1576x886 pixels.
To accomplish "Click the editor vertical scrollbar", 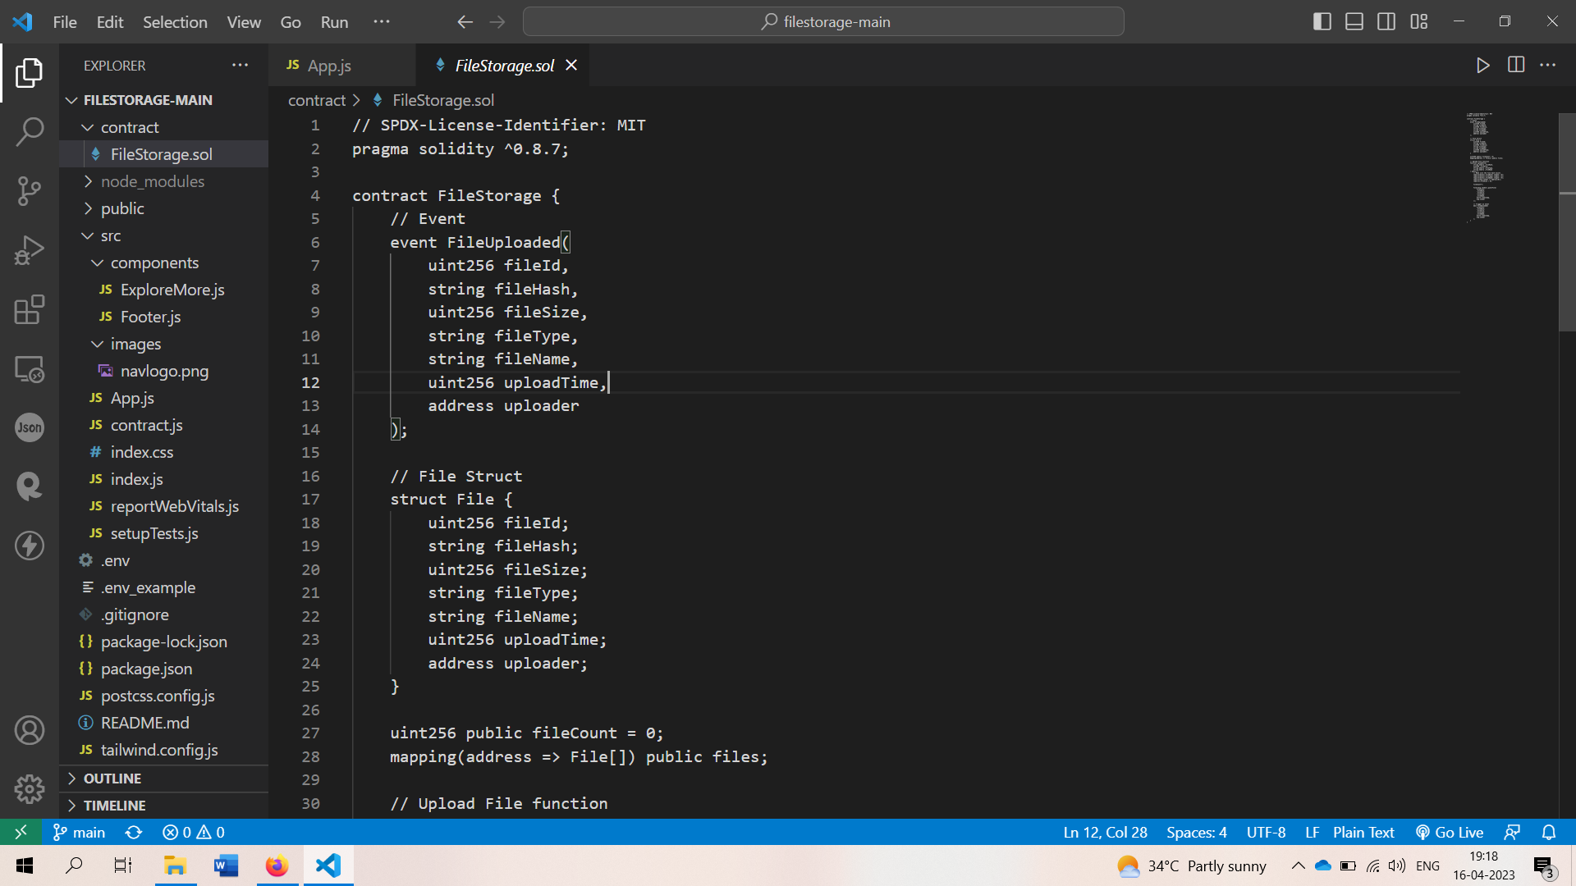I will click(x=1566, y=221).
